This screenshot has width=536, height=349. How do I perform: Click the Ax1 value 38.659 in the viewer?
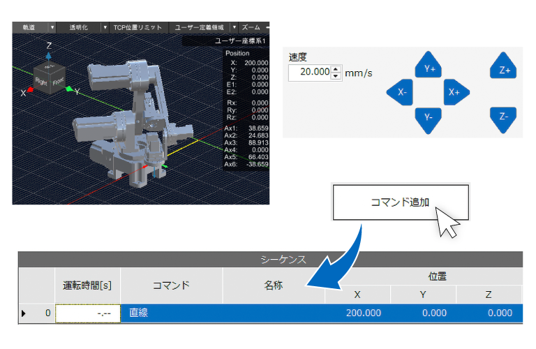click(258, 128)
